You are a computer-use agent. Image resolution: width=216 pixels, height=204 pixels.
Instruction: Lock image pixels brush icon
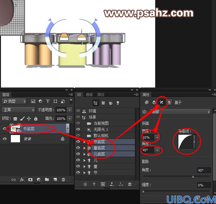pyautogui.click(x=22, y=118)
